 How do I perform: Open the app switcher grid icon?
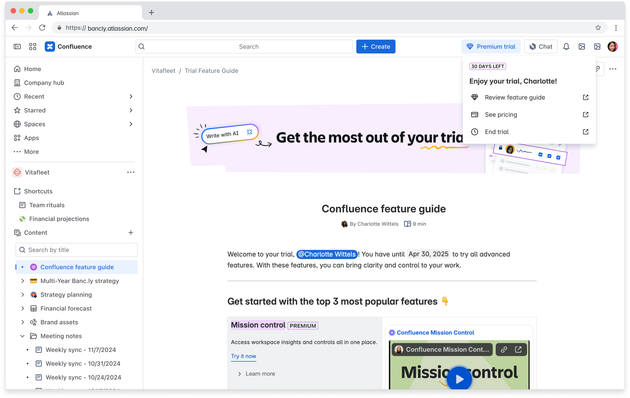[x=33, y=47]
